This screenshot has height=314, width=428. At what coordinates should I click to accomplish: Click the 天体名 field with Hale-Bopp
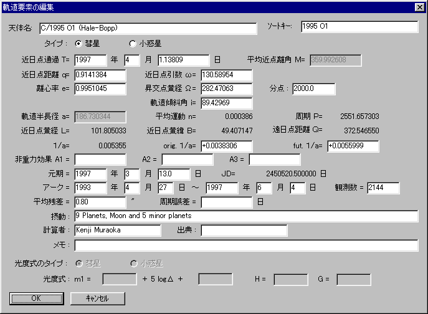point(148,29)
